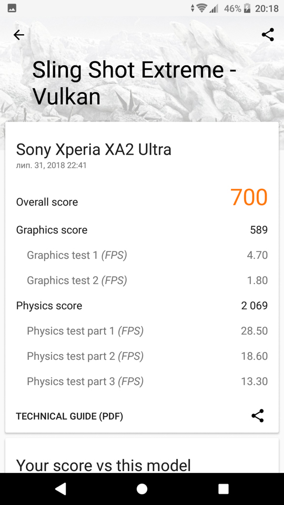This screenshot has width=284, height=505.
Task: Tap the image notification icon in status bar
Action: point(12,8)
